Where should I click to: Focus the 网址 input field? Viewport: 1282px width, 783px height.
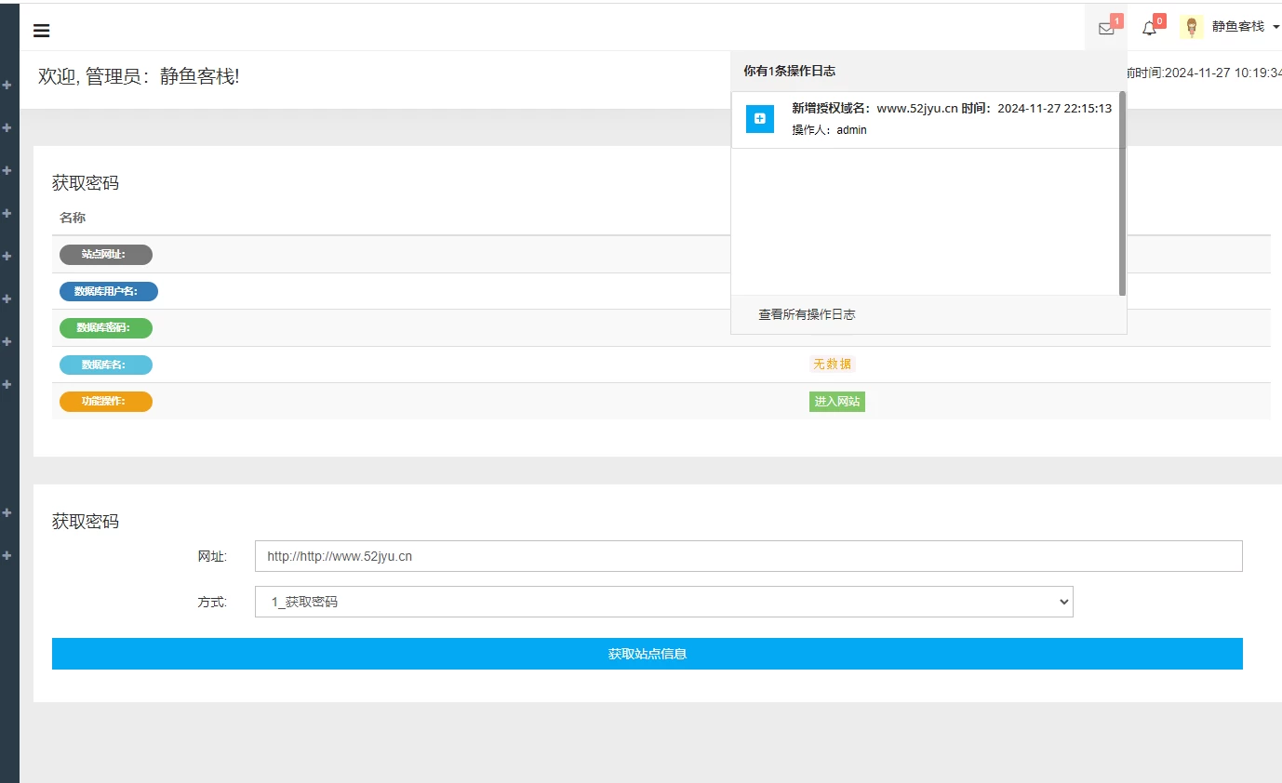click(x=748, y=556)
